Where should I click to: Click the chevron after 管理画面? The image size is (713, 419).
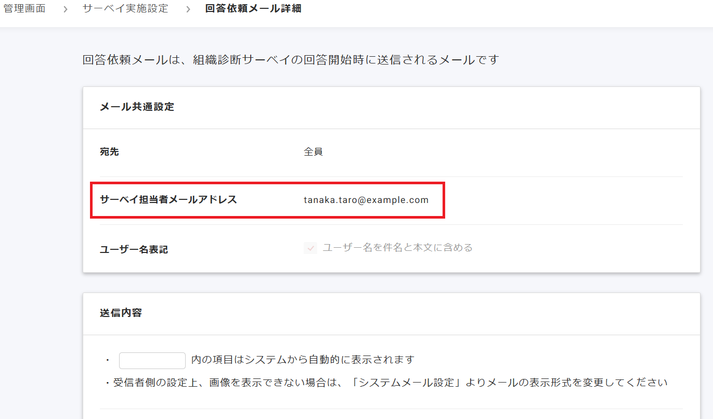[x=64, y=9]
